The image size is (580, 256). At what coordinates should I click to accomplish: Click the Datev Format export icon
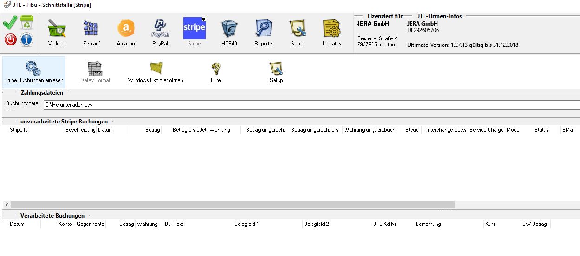coord(96,72)
